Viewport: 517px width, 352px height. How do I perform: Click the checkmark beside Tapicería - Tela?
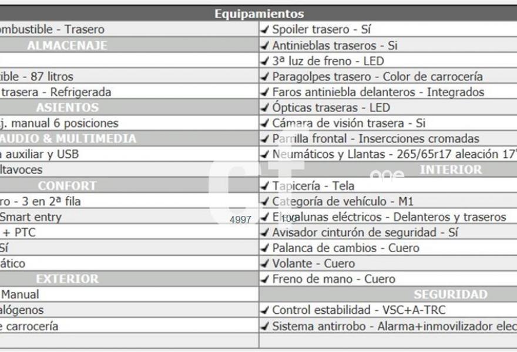pyautogui.click(x=266, y=185)
